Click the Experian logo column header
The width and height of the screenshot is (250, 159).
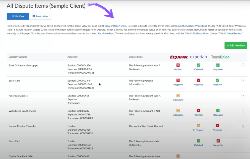(199, 57)
